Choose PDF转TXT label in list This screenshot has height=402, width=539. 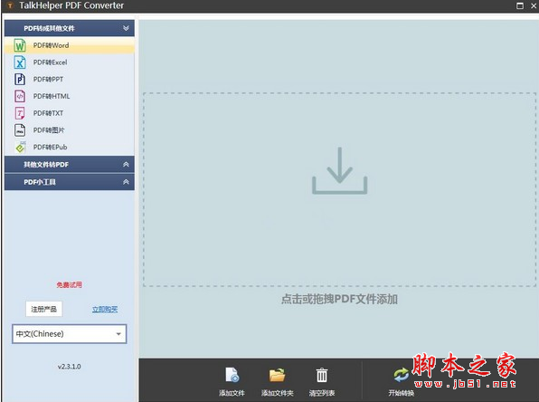tap(48, 113)
